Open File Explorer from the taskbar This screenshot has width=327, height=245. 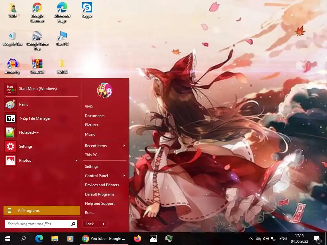pos(55,239)
